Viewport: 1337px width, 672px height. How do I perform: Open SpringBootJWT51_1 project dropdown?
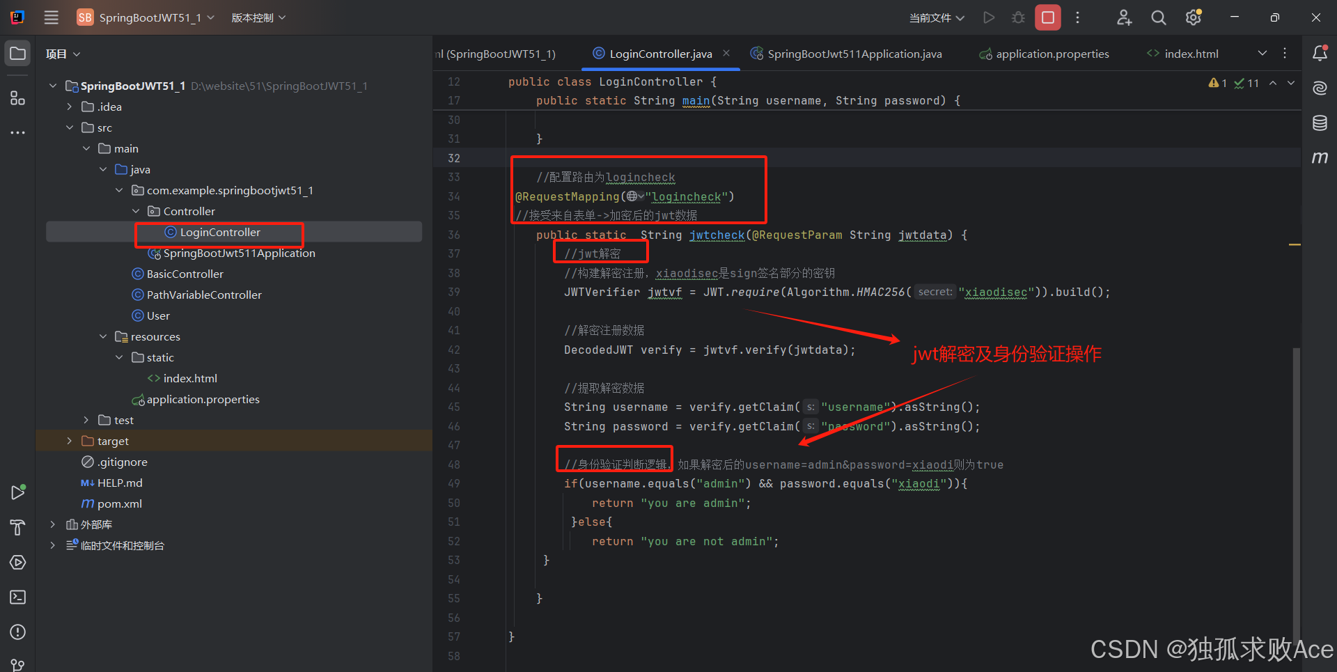pos(146,17)
